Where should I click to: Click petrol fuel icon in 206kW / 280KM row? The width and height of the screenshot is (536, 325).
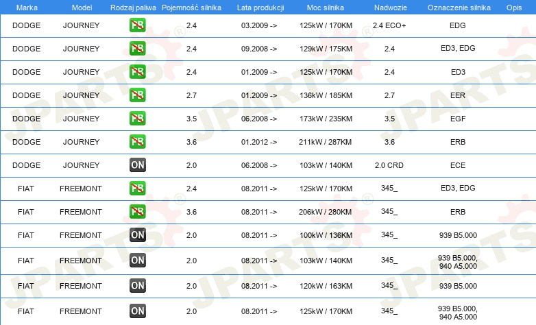coord(137,211)
